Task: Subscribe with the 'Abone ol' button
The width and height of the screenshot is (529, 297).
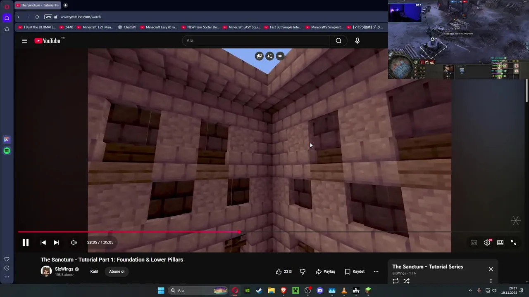Action: [x=117, y=271]
